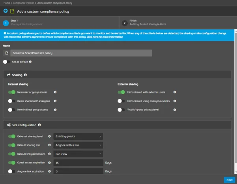Click Add a custom compliance policy breadcrumb
The height and width of the screenshot is (184, 237).
coord(55,3)
